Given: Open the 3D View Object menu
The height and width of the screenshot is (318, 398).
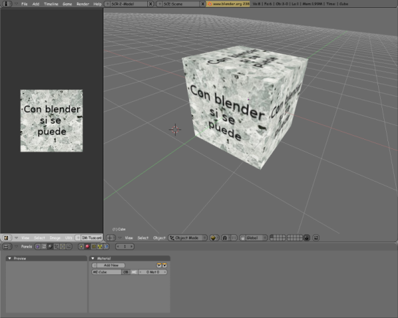Looking at the screenshot, I should coord(159,238).
